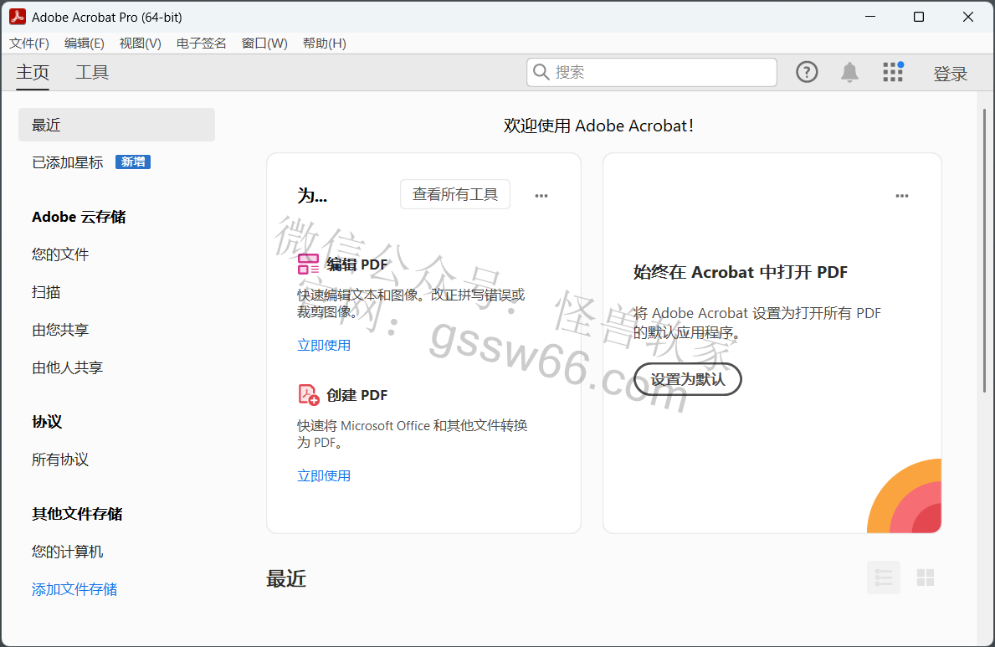This screenshot has width=995, height=647.
Task: Switch recent files to grid view
Action: coord(926,578)
